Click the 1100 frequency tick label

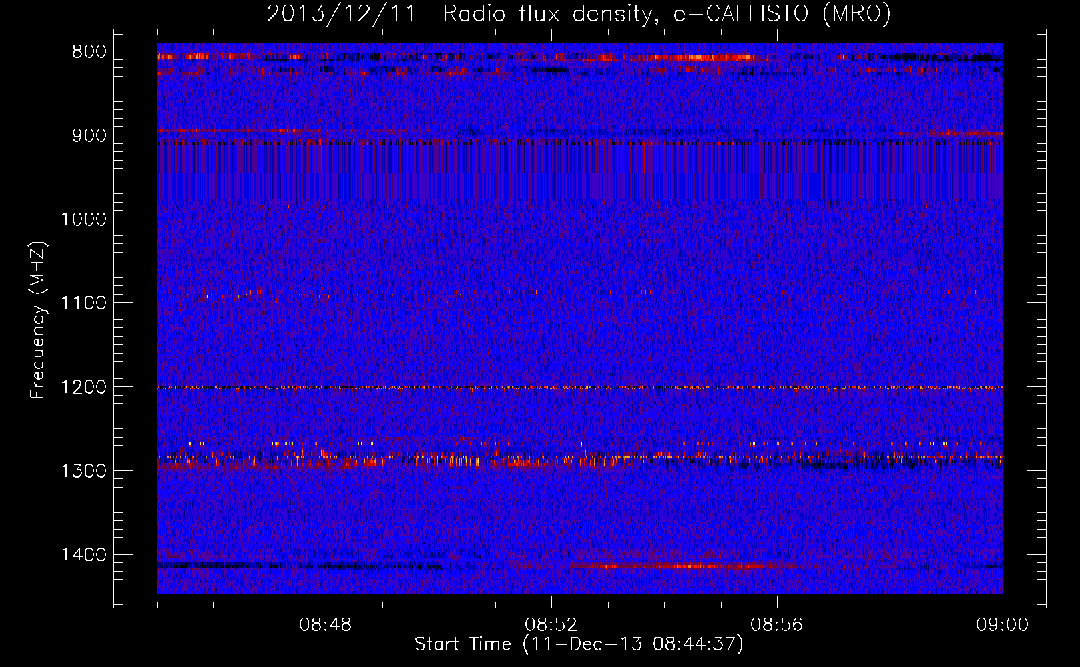point(83,303)
